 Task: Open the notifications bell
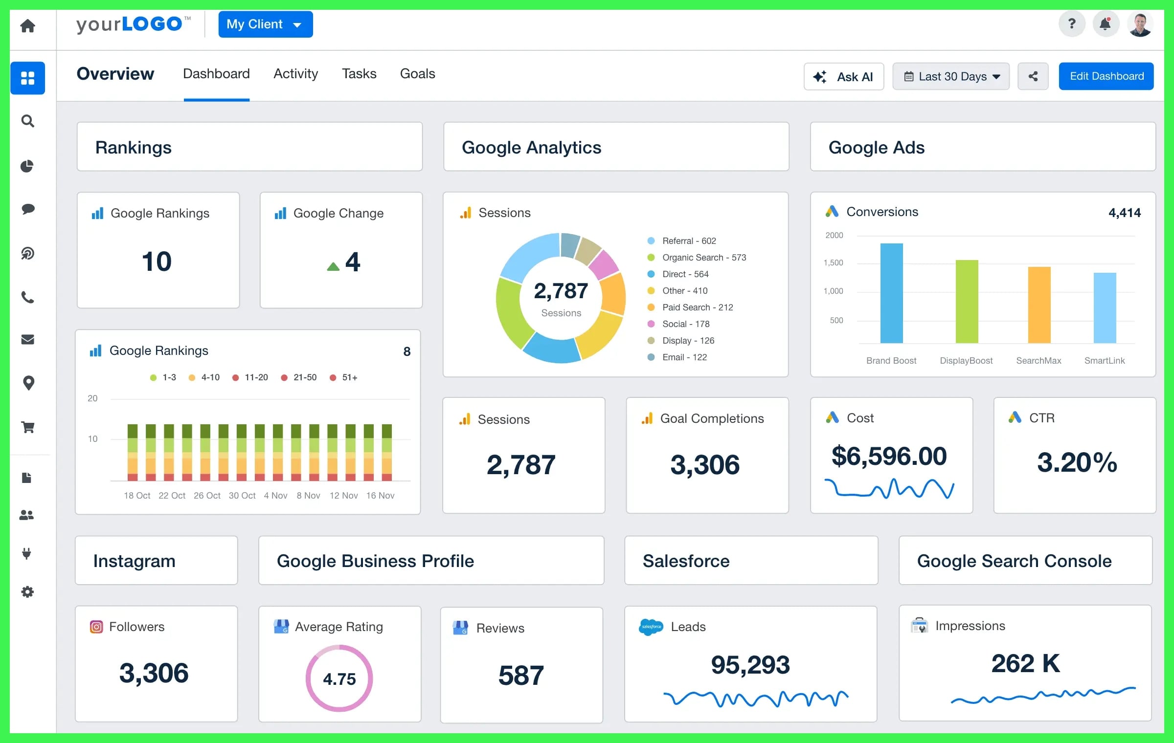[1106, 23]
